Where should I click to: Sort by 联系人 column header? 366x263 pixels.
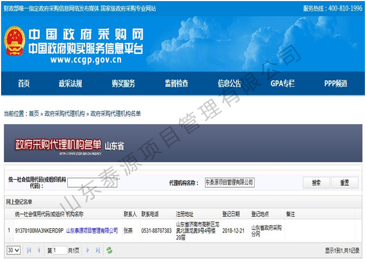point(130,214)
